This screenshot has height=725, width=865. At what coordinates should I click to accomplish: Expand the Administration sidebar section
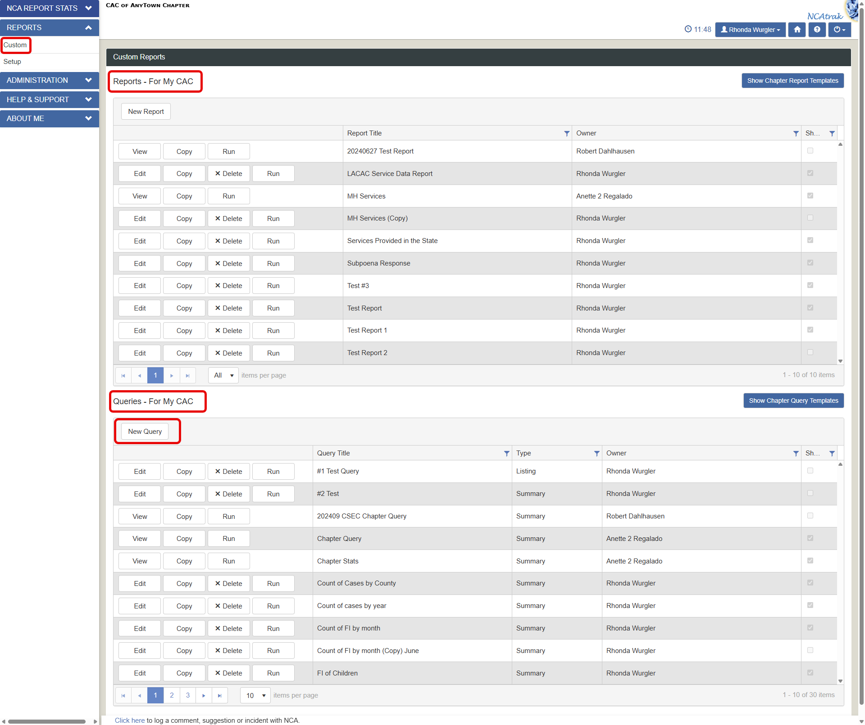tap(50, 80)
